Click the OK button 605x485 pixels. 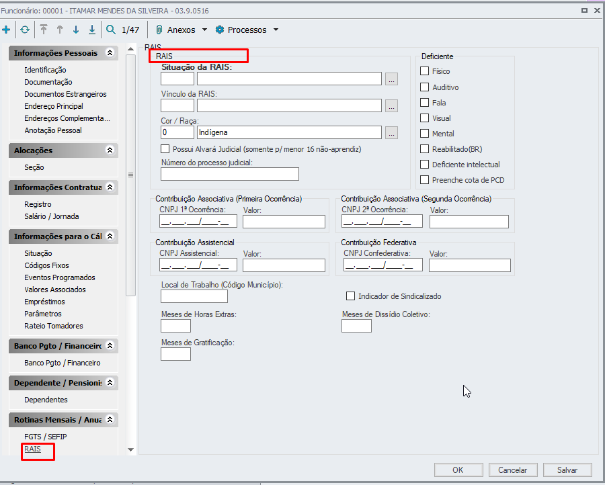[458, 470]
